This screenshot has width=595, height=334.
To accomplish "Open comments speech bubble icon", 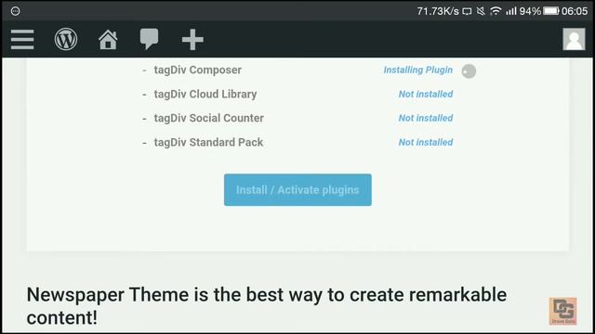I will point(149,39).
